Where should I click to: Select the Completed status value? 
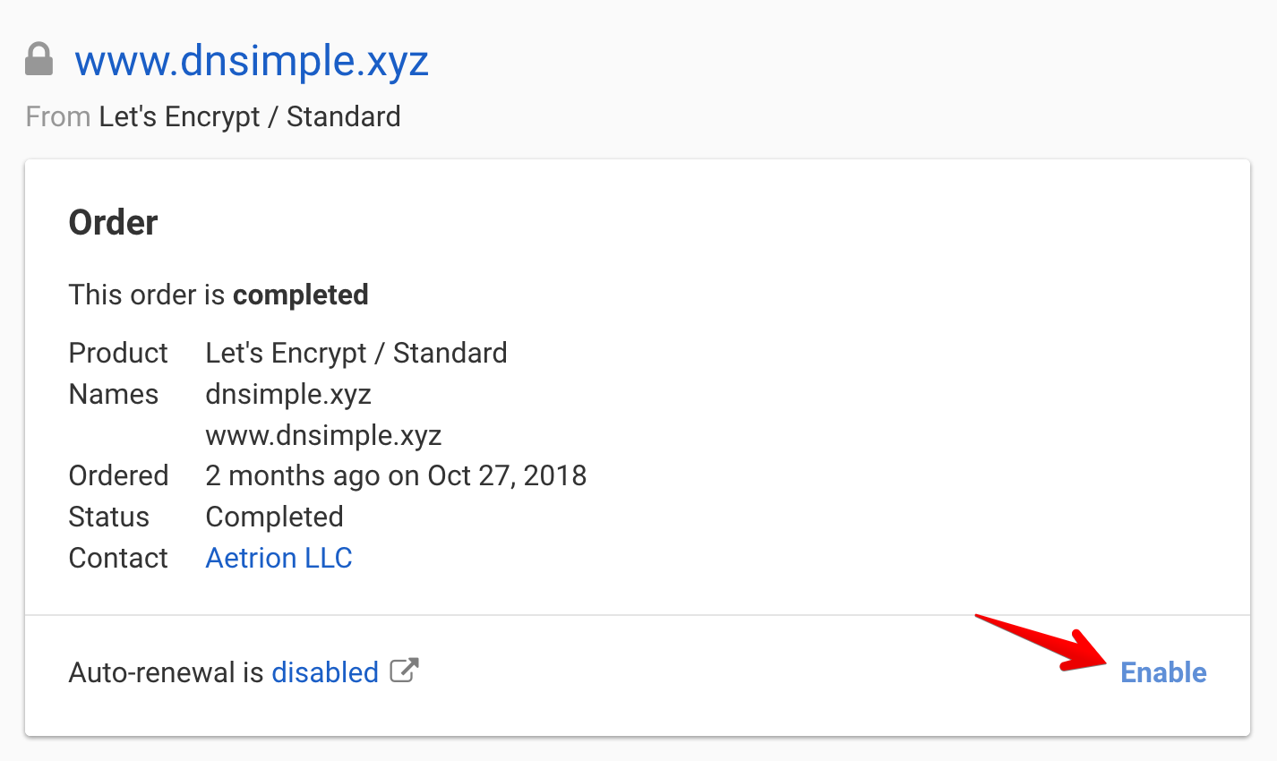click(274, 517)
